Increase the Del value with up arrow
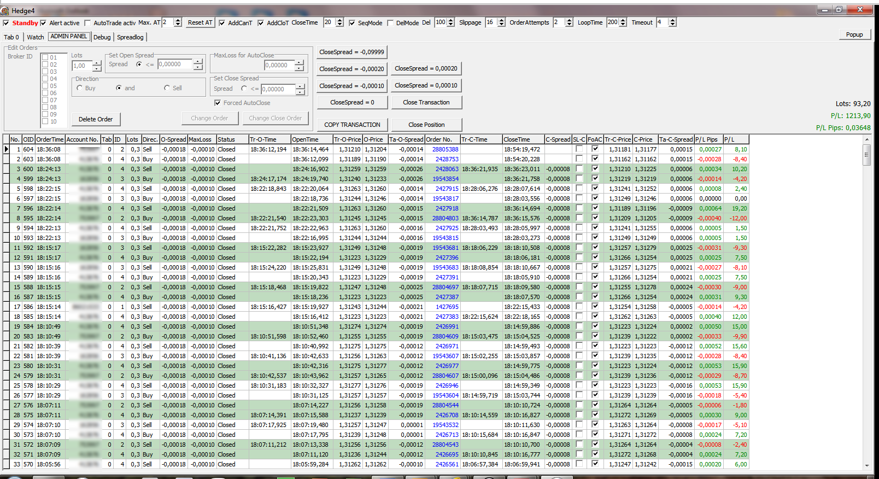879x479 pixels. pos(451,20)
